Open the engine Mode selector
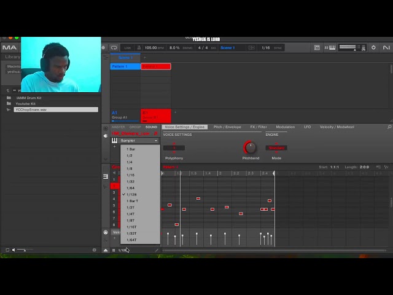393x295 pixels. pos(276,148)
